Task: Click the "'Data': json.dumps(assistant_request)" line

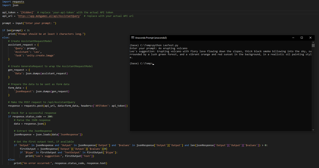Action: point(41,73)
